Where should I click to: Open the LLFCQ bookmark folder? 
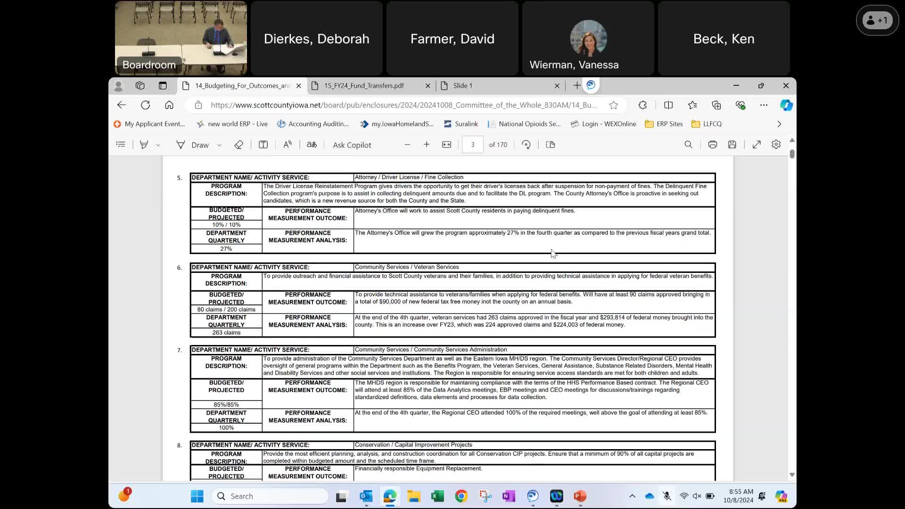[706, 124]
